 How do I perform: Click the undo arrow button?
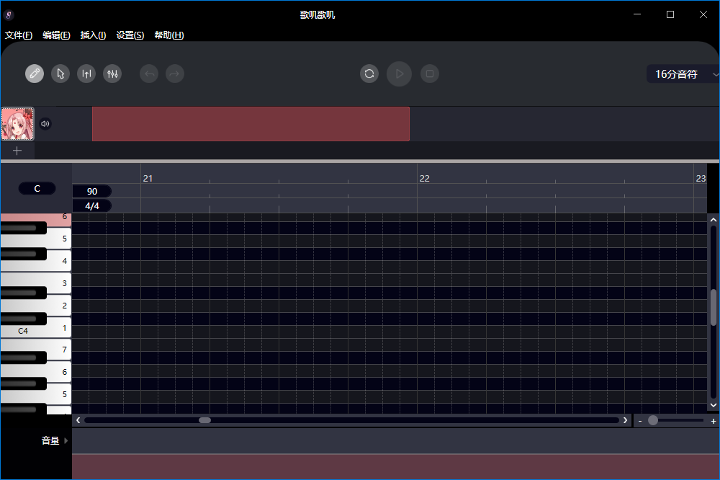(x=149, y=74)
